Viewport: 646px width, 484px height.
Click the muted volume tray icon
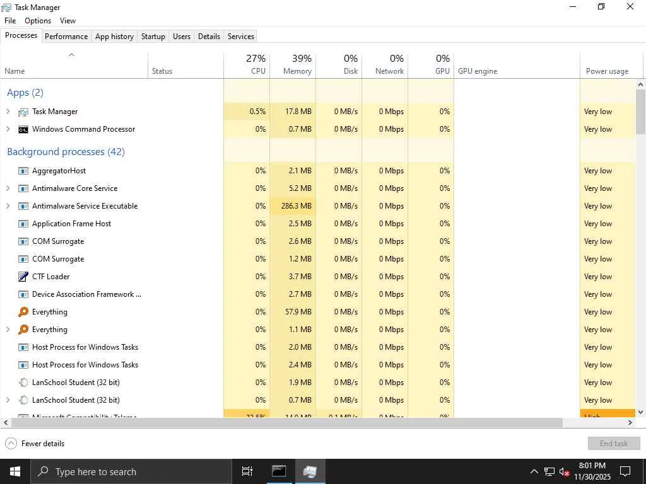[564, 471]
